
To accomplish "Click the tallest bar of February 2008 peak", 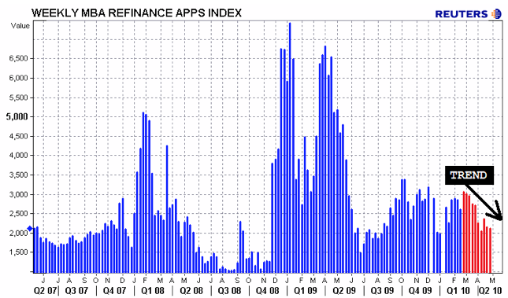I will (143, 192).
